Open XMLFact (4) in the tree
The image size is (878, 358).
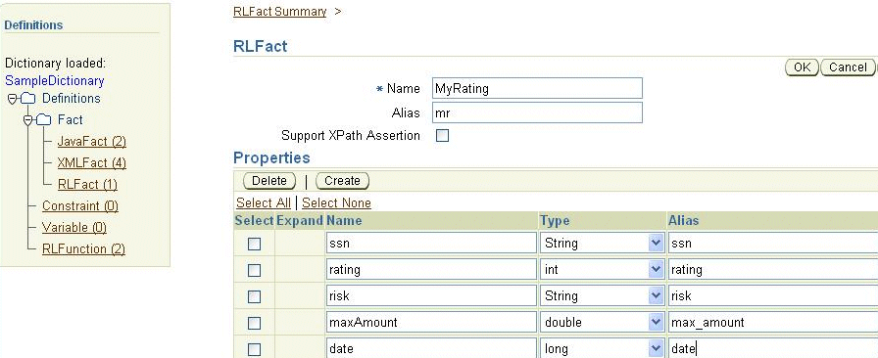(x=92, y=162)
